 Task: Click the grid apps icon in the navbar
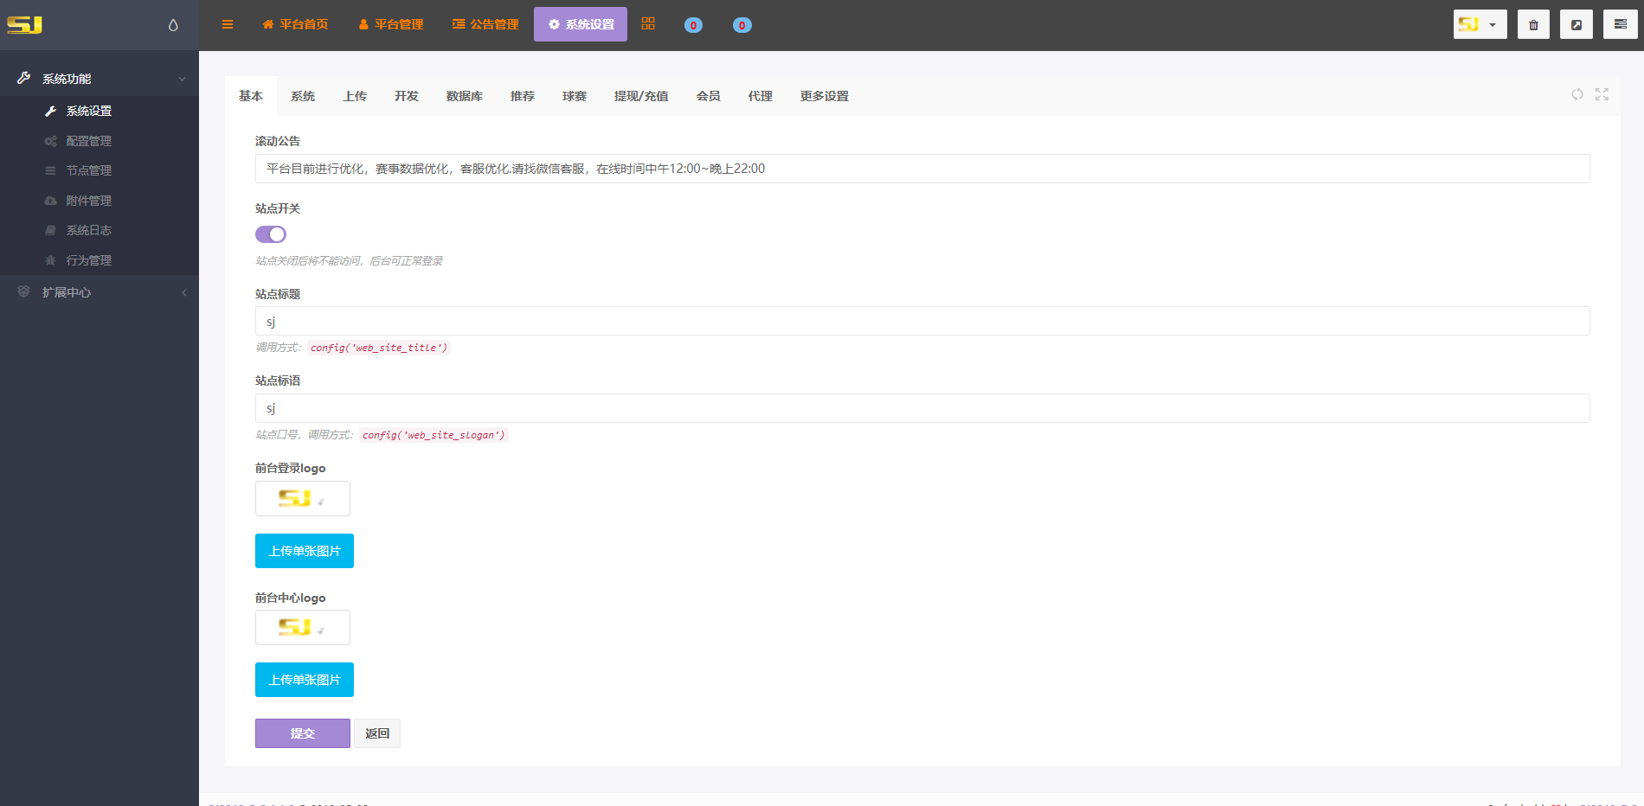click(648, 24)
